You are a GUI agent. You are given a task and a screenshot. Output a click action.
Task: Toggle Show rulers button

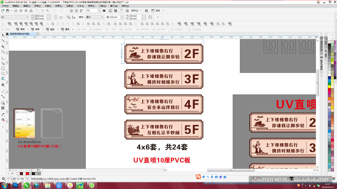point(111,10)
